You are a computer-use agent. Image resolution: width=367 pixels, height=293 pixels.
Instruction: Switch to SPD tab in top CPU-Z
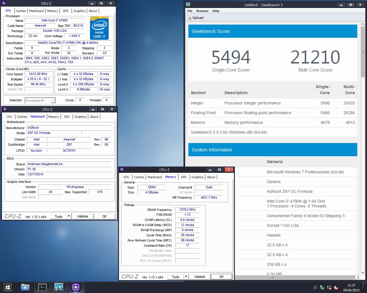coord(66,11)
